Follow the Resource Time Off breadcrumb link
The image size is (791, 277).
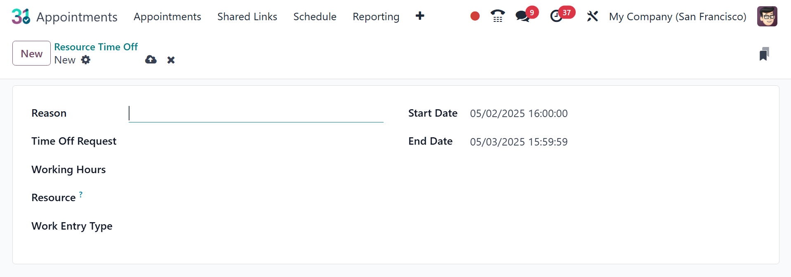[96, 47]
